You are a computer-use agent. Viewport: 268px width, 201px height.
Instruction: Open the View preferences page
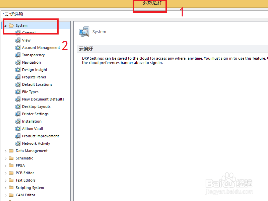(x=26, y=40)
